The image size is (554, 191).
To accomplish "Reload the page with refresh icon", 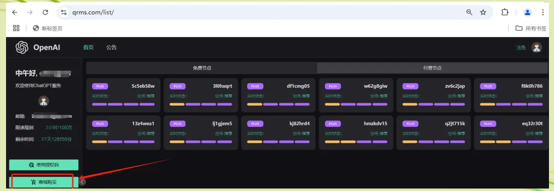I will (45, 13).
